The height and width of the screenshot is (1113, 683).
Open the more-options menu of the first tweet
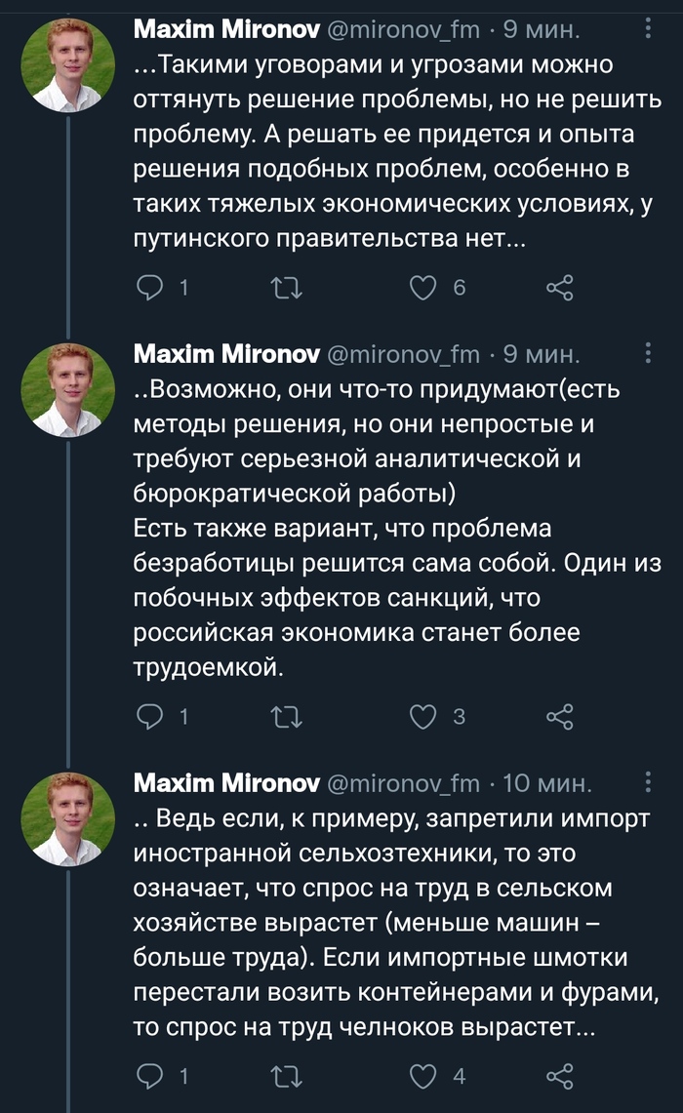tap(650, 30)
